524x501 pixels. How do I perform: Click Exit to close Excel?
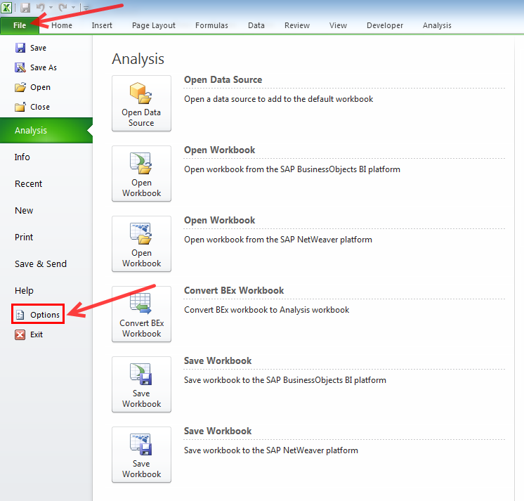pyautogui.click(x=36, y=334)
